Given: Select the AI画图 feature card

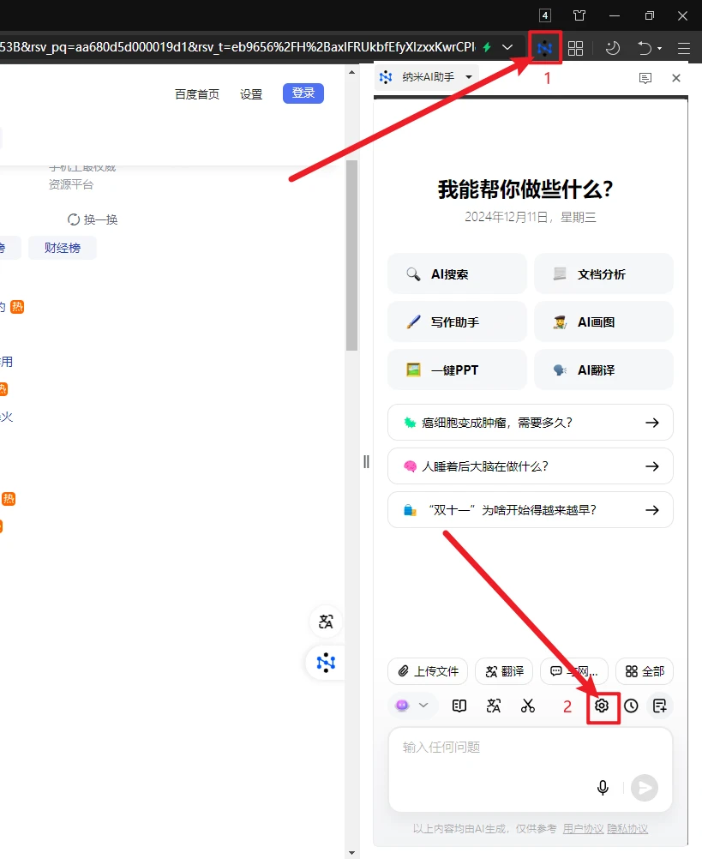Looking at the screenshot, I should (x=603, y=322).
